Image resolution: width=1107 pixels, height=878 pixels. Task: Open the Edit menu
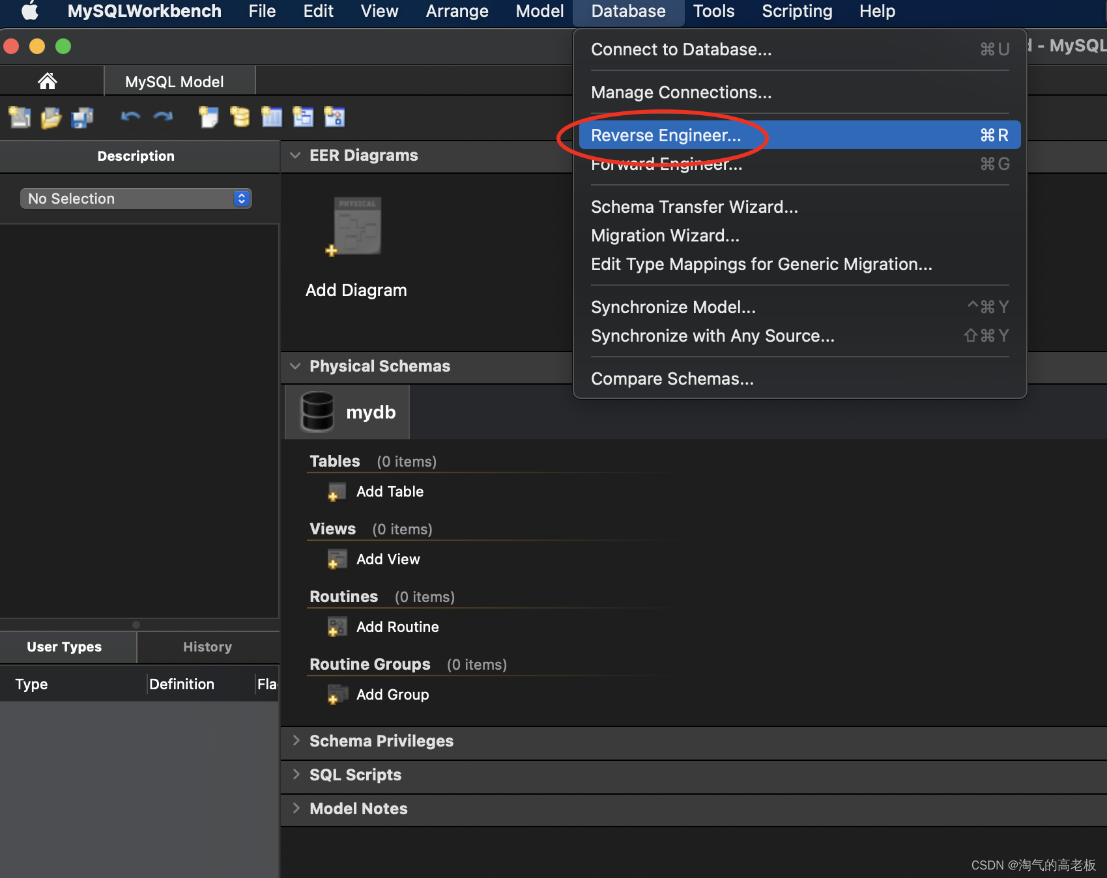coord(318,11)
